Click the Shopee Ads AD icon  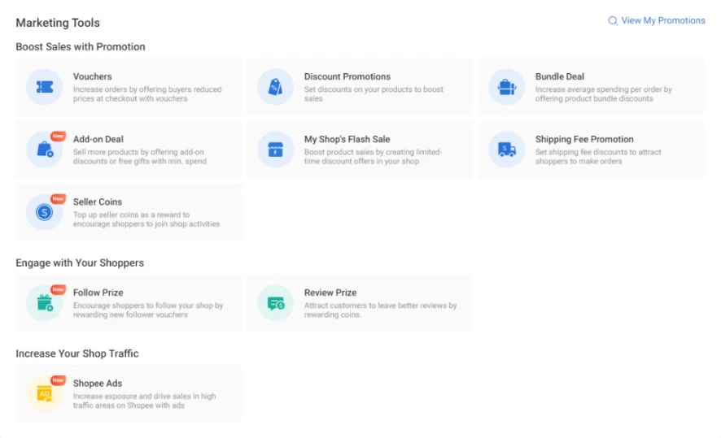[45, 393]
